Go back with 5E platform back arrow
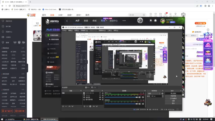 [x=67, y=21]
